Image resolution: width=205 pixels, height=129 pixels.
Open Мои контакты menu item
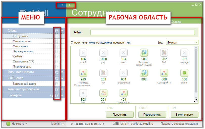click(22, 41)
